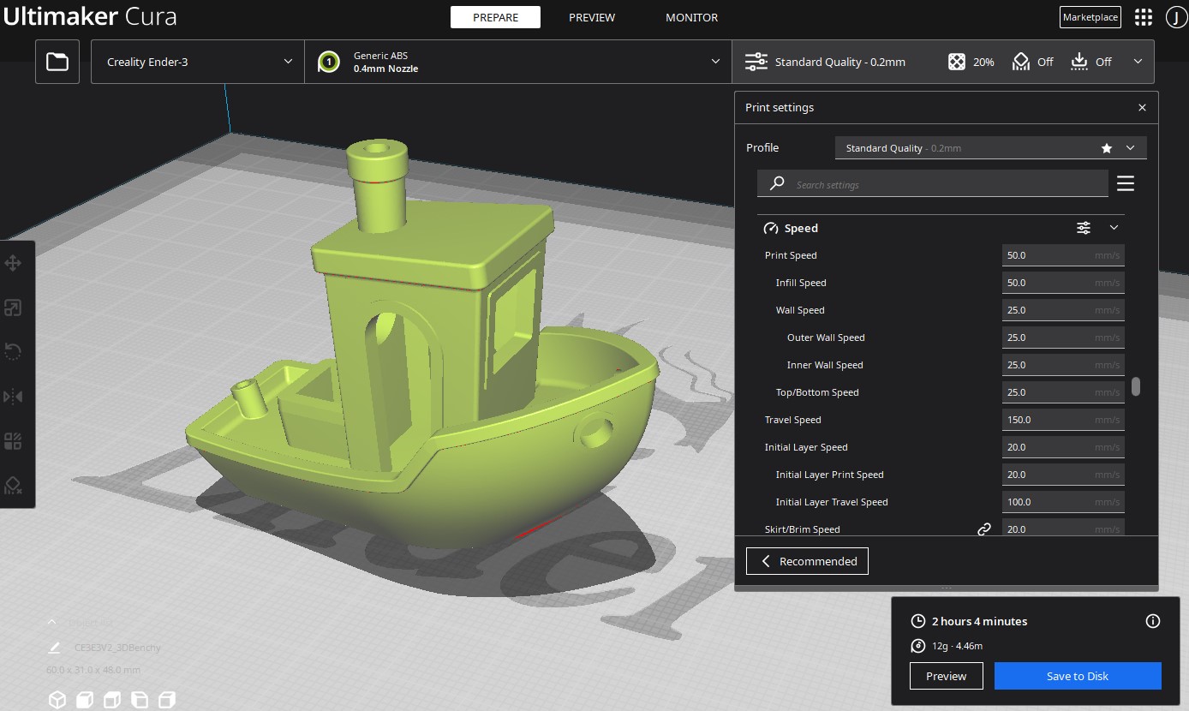The width and height of the screenshot is (1189, 711).
Task: Collapse the print settings panel chevron
Action: pyautogui.click(x=1138, y=61)
